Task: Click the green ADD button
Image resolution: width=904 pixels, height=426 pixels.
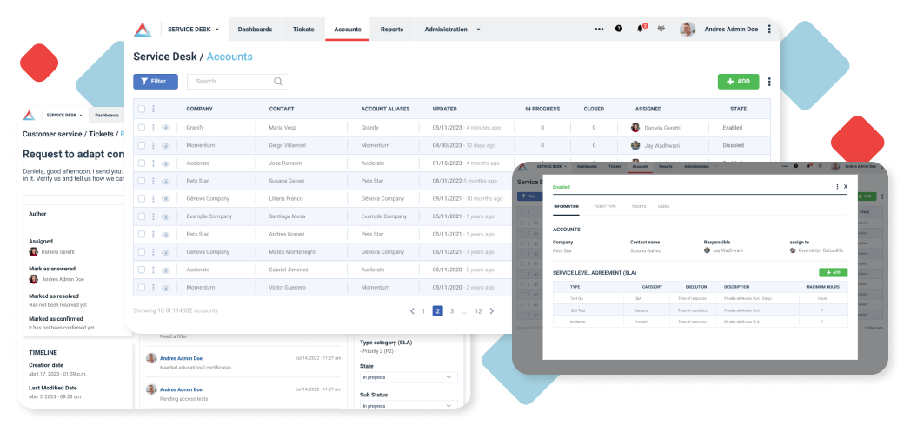Action: coord(739,81)
